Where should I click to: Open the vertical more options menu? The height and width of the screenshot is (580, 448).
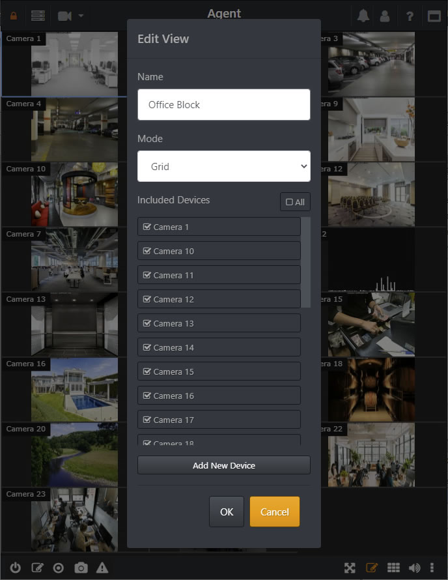click(x=431, y=568)
